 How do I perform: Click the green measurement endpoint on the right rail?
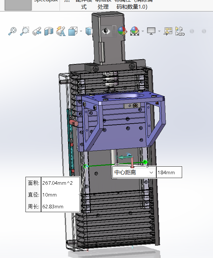[x=145, y=162]
